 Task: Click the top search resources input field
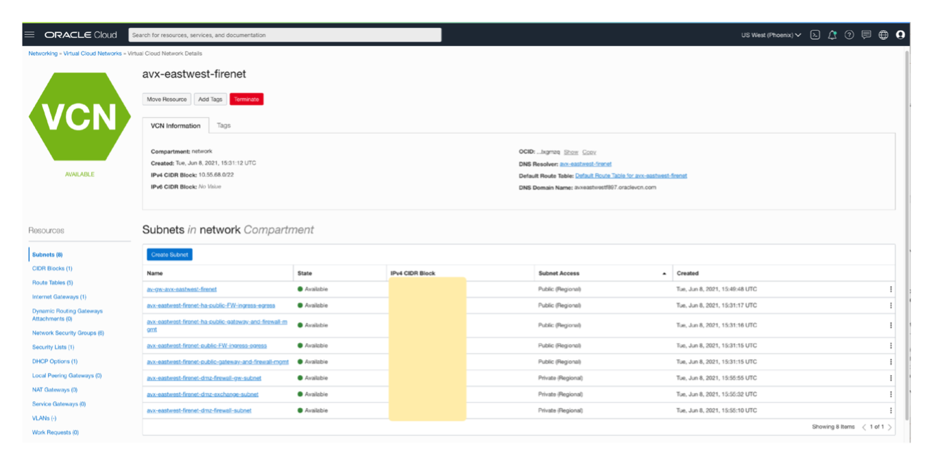[285, 35]
